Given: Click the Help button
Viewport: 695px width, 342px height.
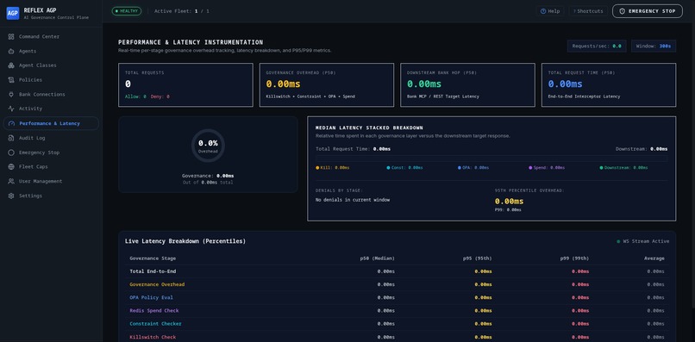Looking at the screenshot, I should (550, 11).
